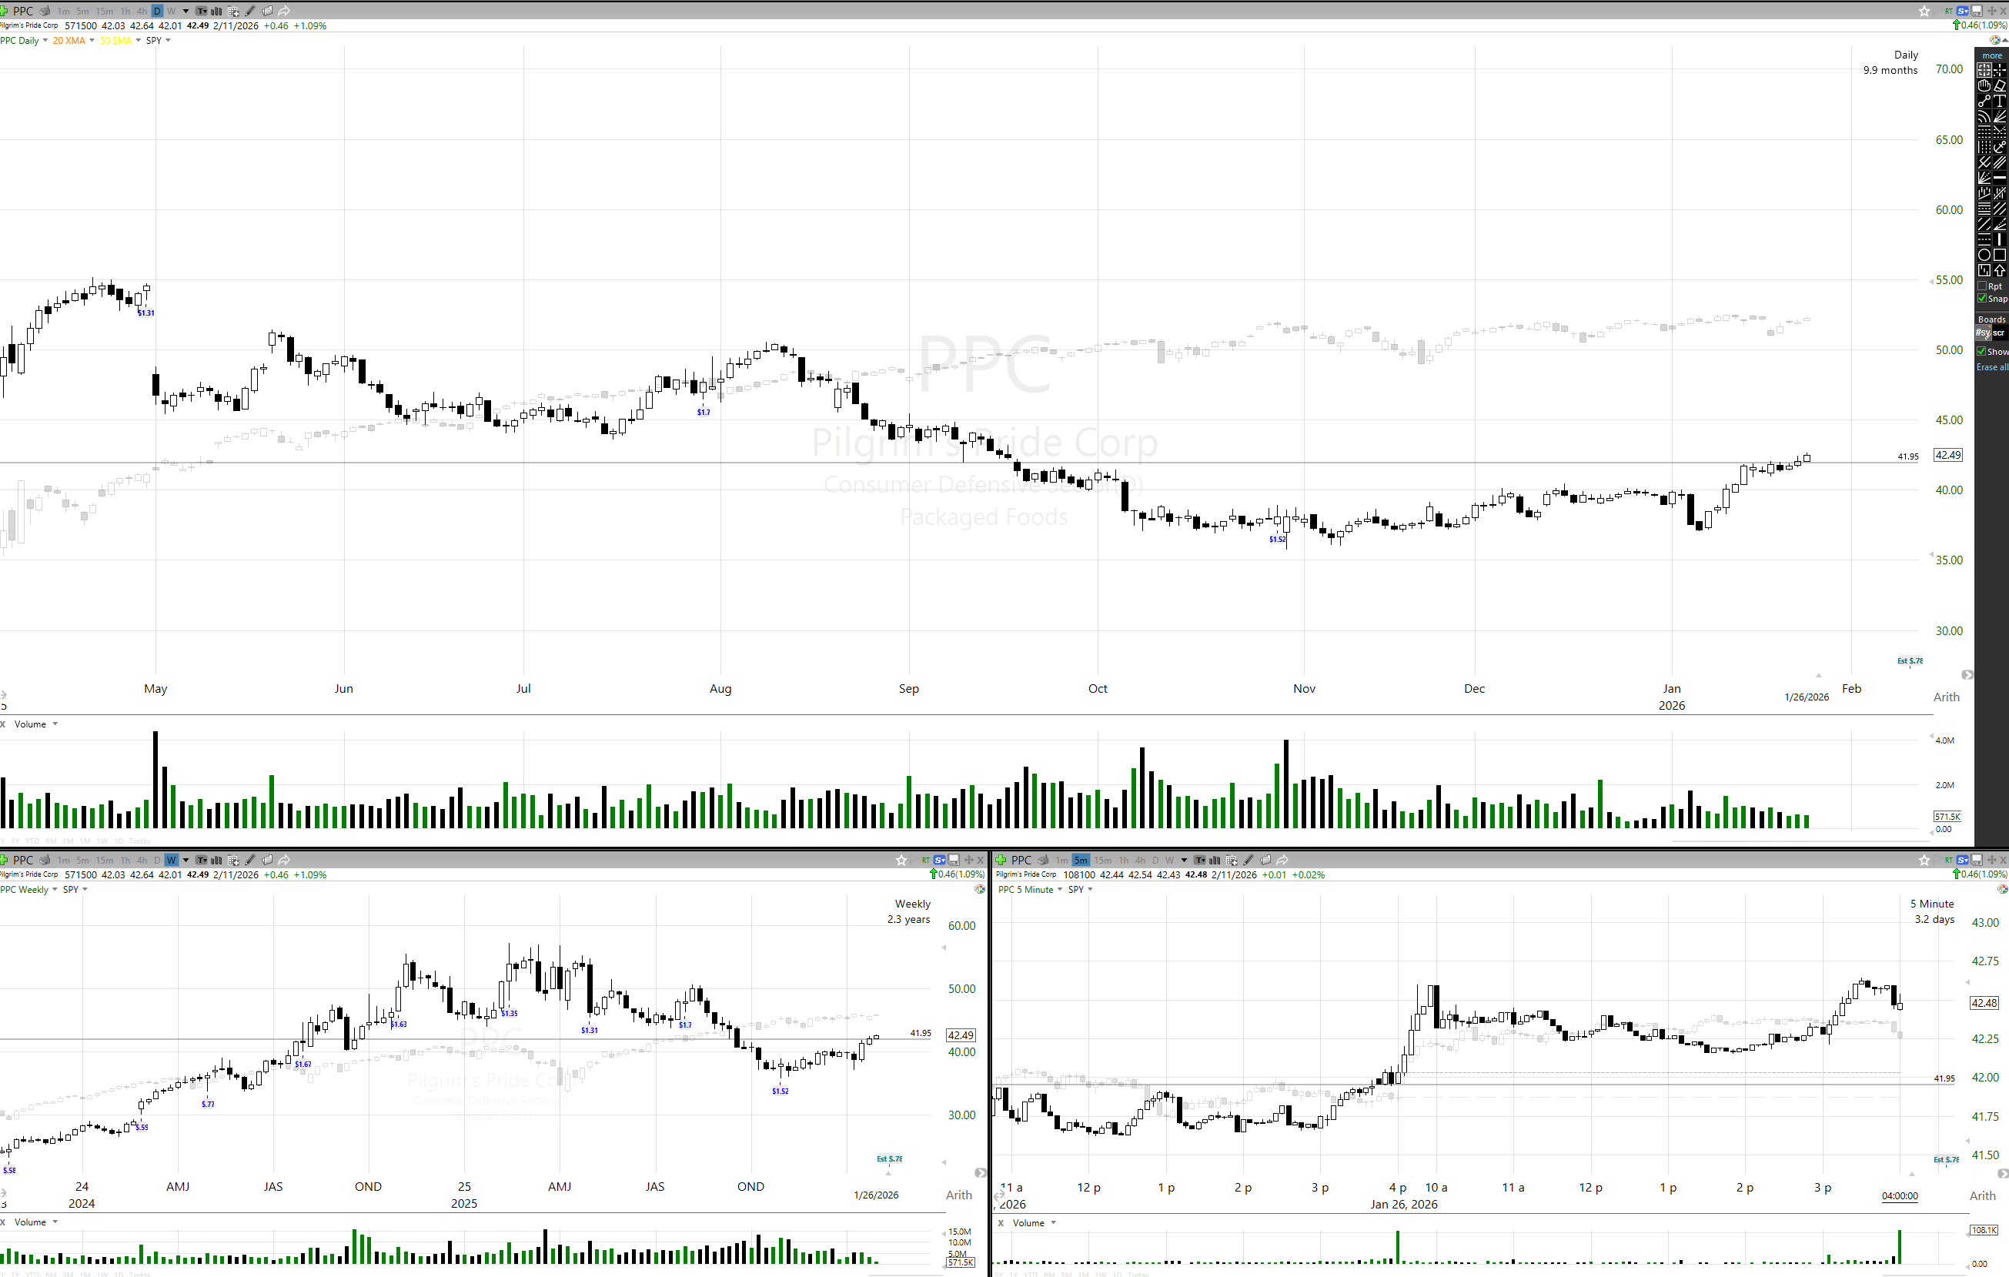This screenshot has width=2009, height=1277.
Task: Select the text annotation tool
Action: tap(2000, 101)
